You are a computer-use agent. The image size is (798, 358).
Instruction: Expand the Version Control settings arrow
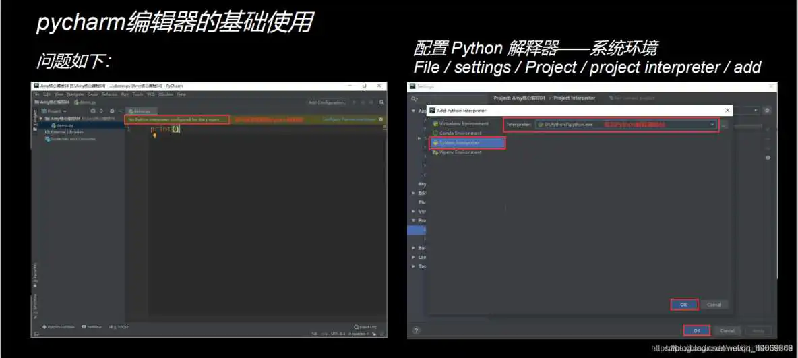pyautogui.click(x=413, y=211)
